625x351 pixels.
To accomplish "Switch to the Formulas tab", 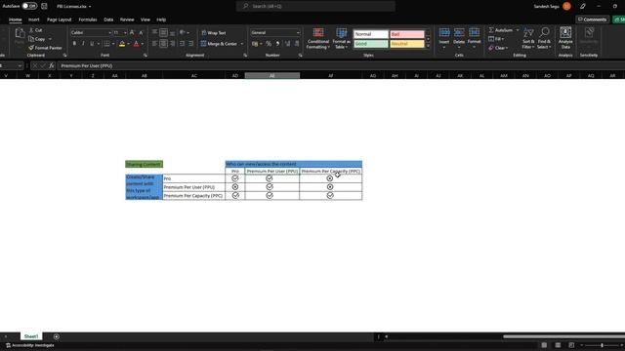I will click(88, 19).
